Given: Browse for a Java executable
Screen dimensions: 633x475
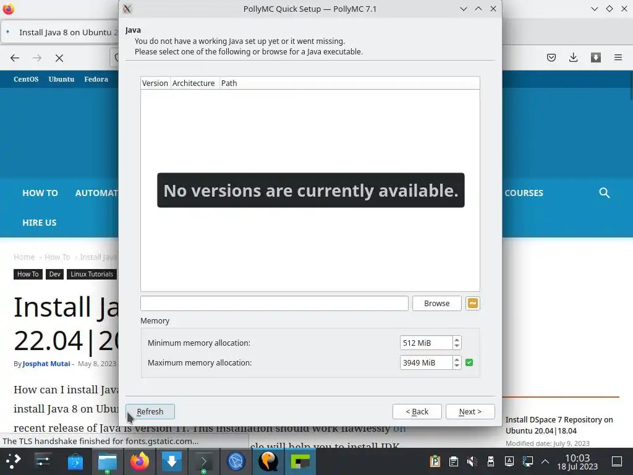Looking at the screenshot, I should coord(437,303).
